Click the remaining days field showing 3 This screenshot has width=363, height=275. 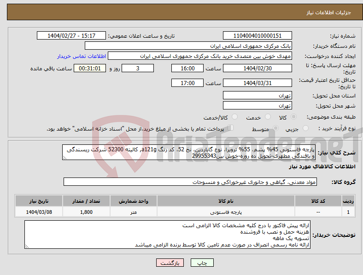point(138,68)
